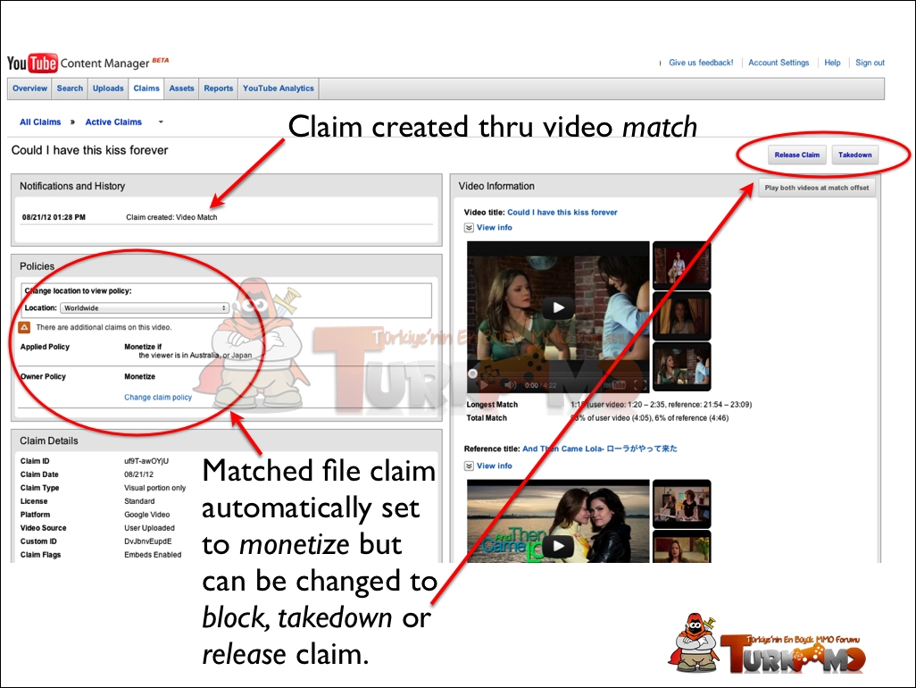Image resolution: width=916 pixels, height=688 pixels.
Task: Select the third thumbnail beside the user video
Action: pyautogui.click(x=681, y=366)
